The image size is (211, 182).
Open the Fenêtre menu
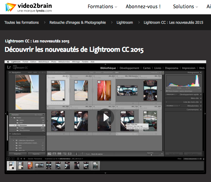point(85,62)
